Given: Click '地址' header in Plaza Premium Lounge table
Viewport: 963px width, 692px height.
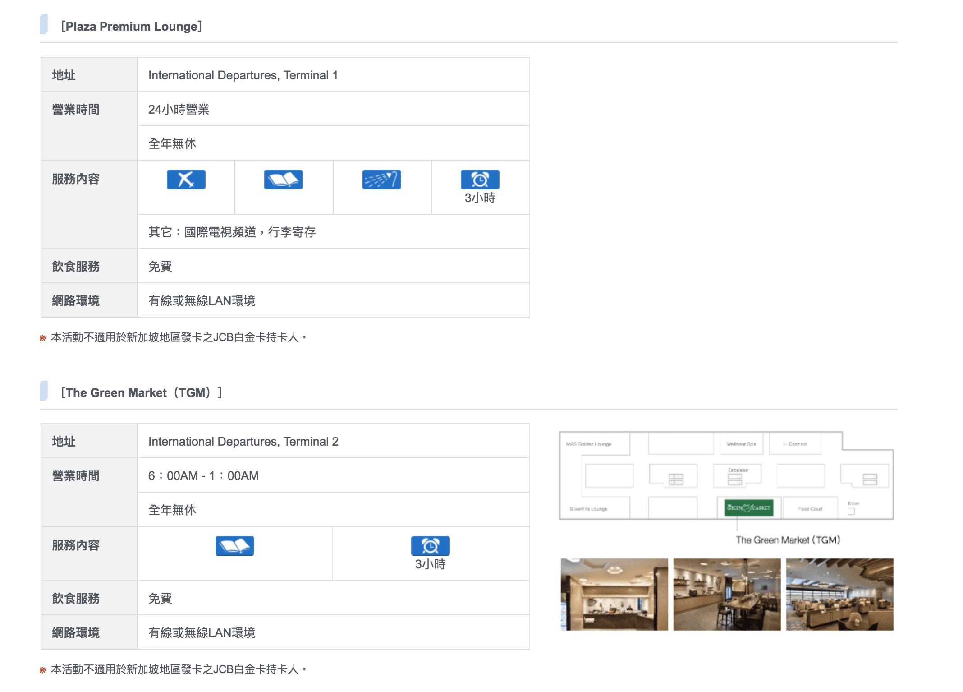Looking at the screenshot, I should (x=64, y=75).
